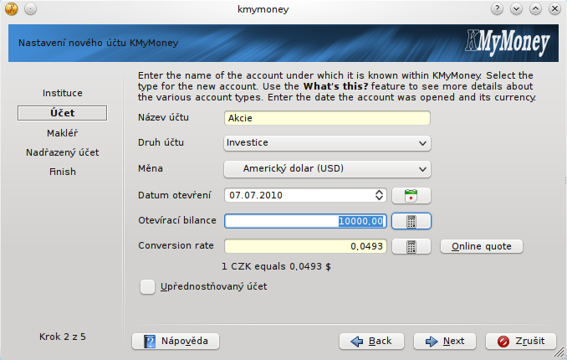Click the 'Krok 2 z 5' step indicator
The width and height of the screenshot is (567, 360).
click(63, 337)
